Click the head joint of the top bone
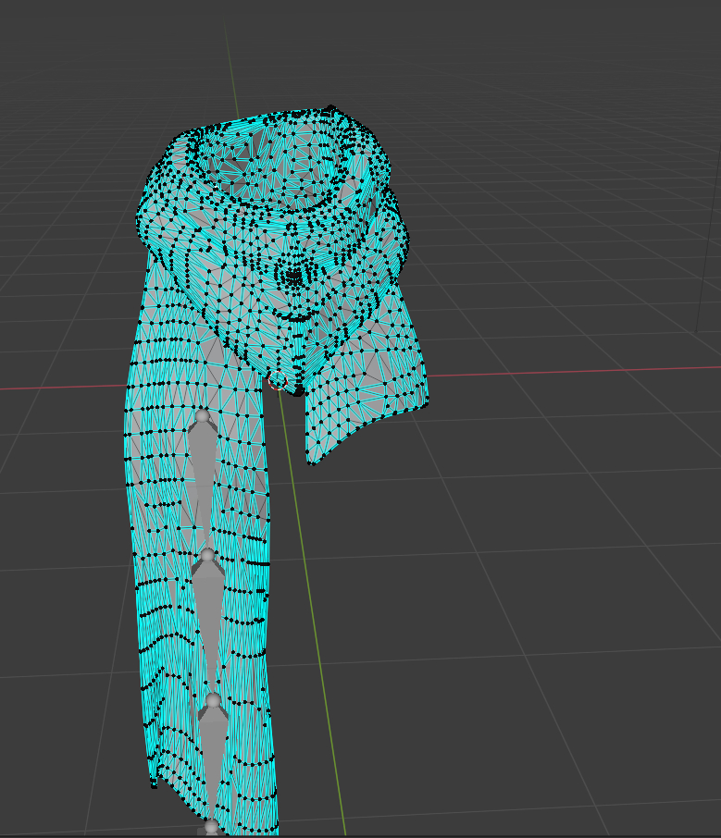Image resolution: width=721 pixels, height=838 pixels. pyautogui.click(x=202, y=416)
